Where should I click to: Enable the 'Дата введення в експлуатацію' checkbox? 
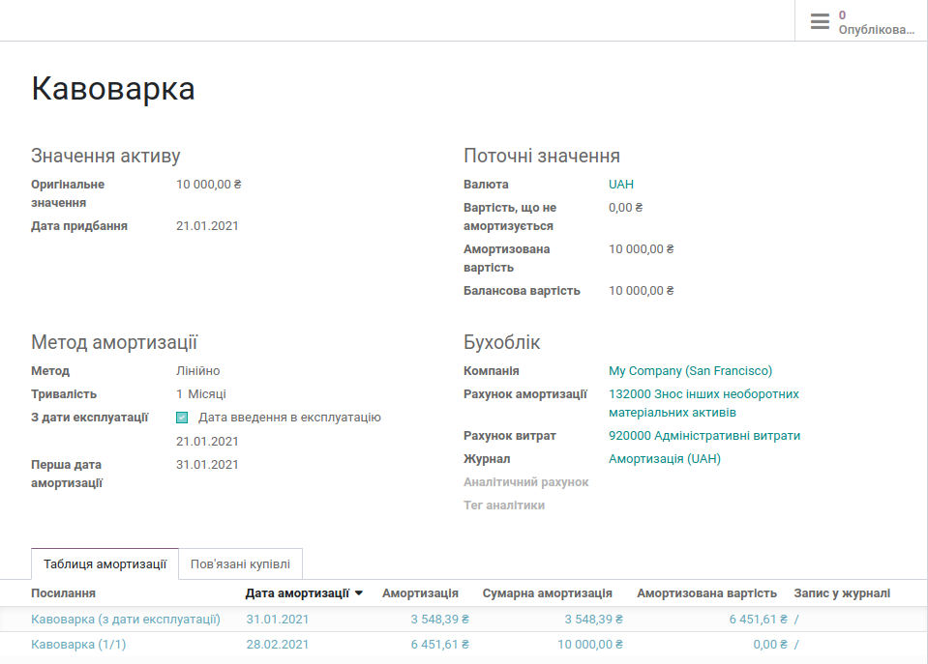point(183,418)
